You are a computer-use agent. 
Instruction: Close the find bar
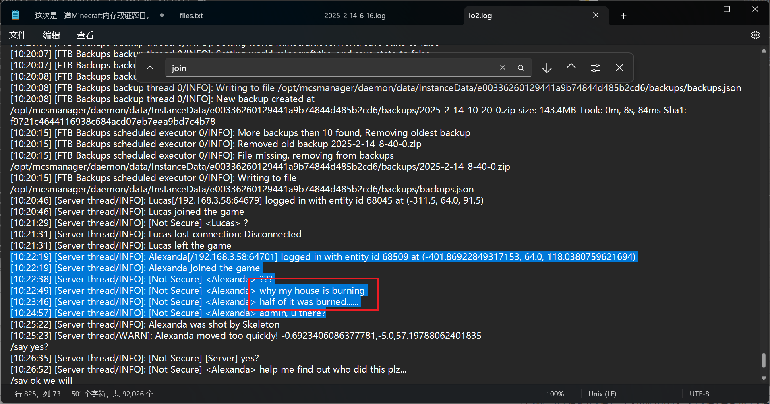(x=619, y=68)
